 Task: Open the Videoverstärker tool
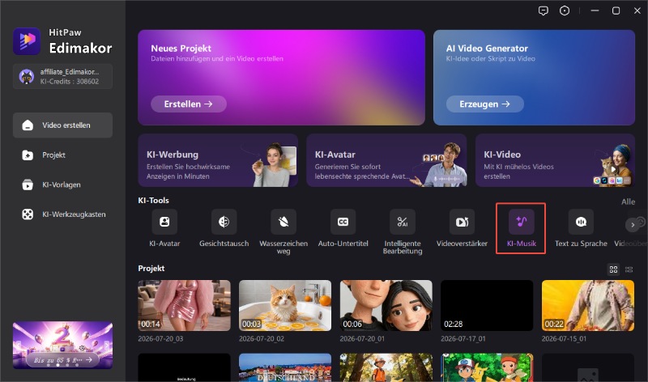462,222
